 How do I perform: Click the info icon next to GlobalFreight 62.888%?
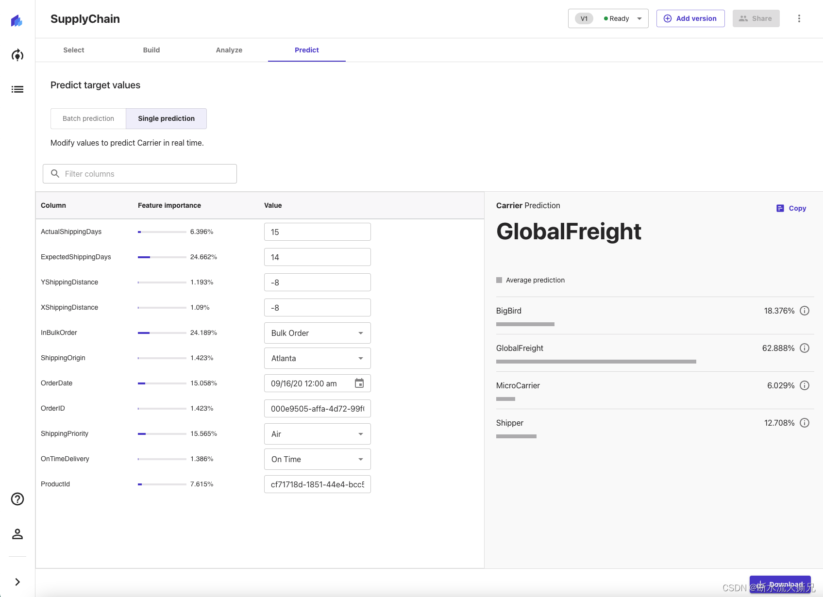click(x=805, y=348)
